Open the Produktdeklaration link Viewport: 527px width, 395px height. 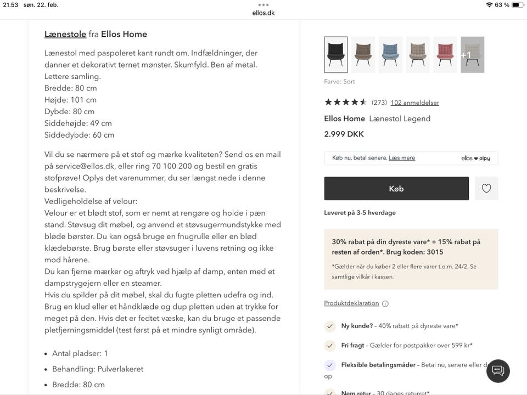(351, 303)
